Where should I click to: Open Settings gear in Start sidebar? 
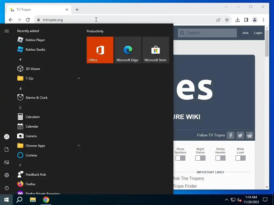[7, 175]
